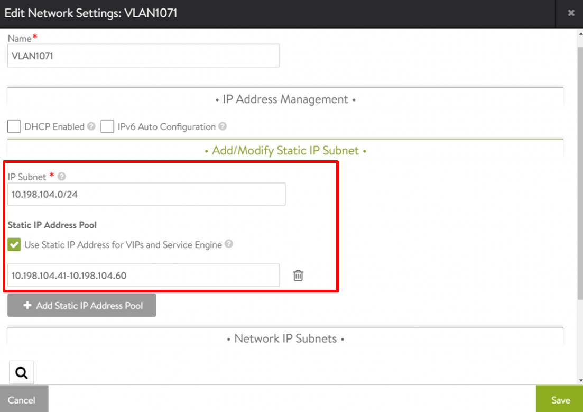Click the help icon beside IPv6 Auto Configuration
Image resolution: width=583 pixels, height=412 pixels.
(x=223, y=127)
